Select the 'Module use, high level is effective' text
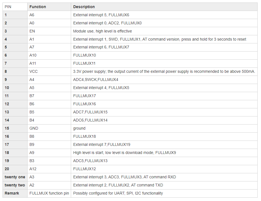261x201 pixels. click(103, 31)
